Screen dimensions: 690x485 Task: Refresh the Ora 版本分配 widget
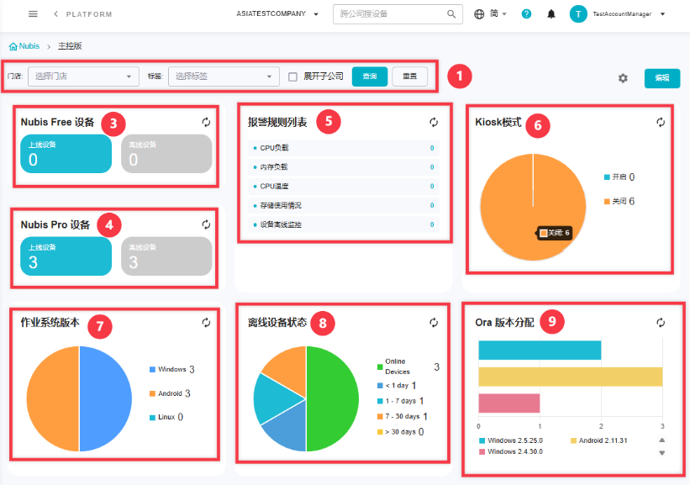[661, 323]
